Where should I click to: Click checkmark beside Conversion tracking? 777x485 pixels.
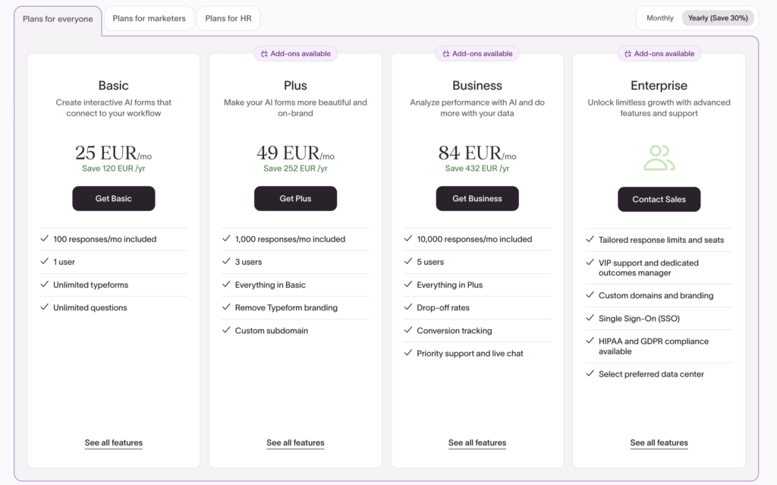tap(408, 330)
